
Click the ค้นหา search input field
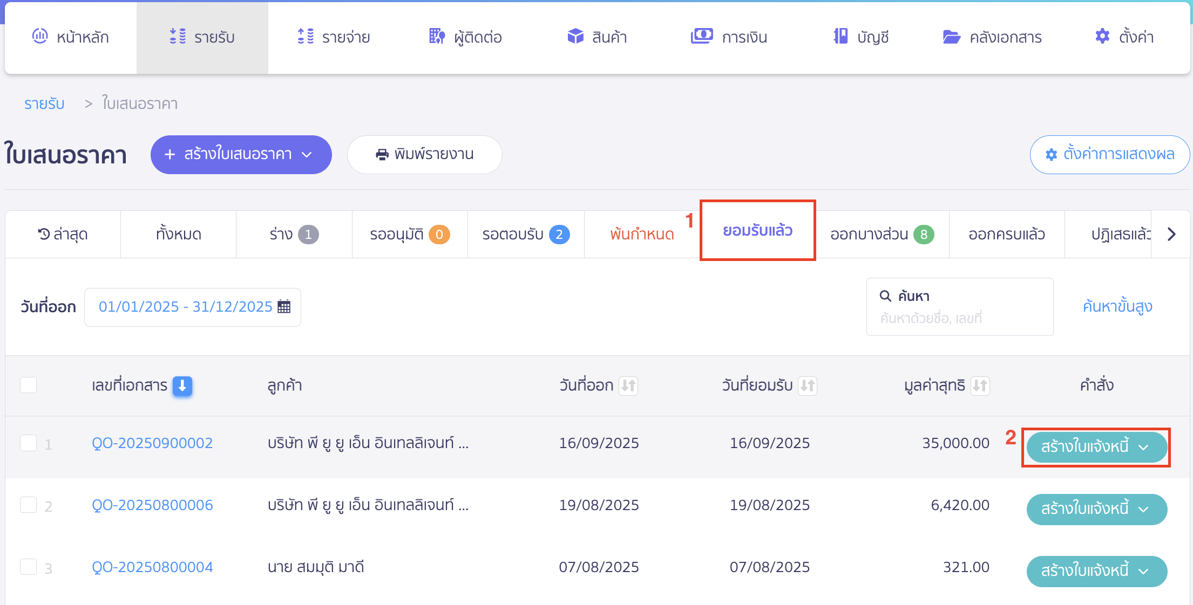click(960, 307)
